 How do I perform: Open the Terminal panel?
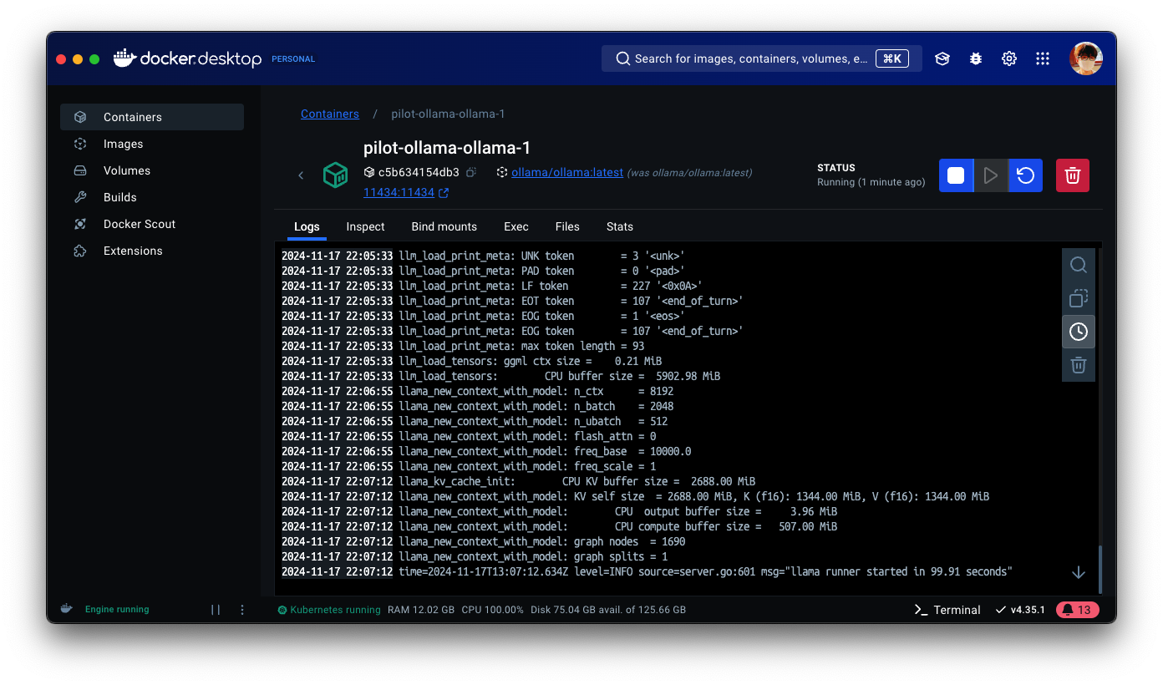pyautogui.click(x=947, y=610)
